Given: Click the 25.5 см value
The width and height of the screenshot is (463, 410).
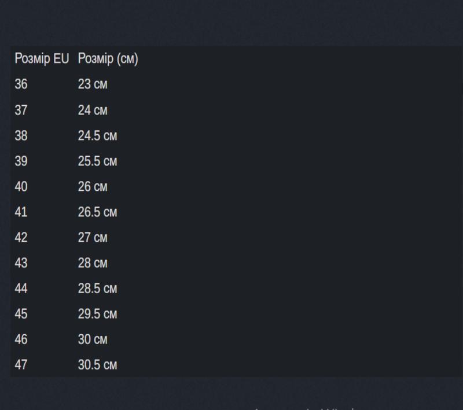Looking at the screenshot, I should (x=97, y=161).
